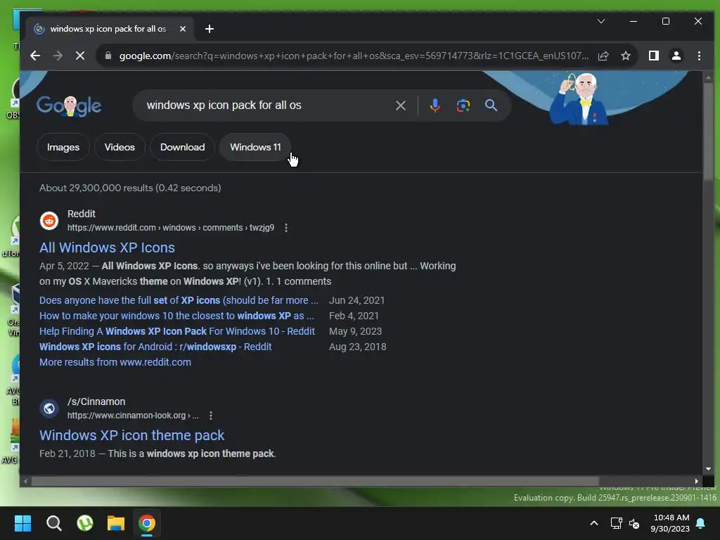This screenshot has width=720, height=540.
Task: Clear the Google search box text
Action: 400,105
